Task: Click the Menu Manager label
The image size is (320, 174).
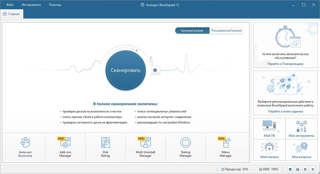Action: pos(226,154)
